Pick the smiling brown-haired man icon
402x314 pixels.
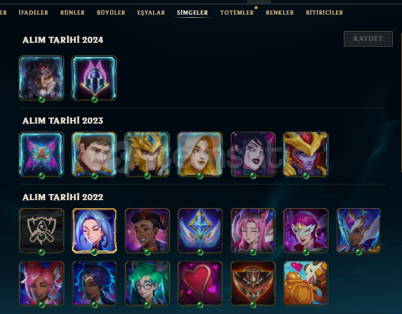click(x=94, y=154)
